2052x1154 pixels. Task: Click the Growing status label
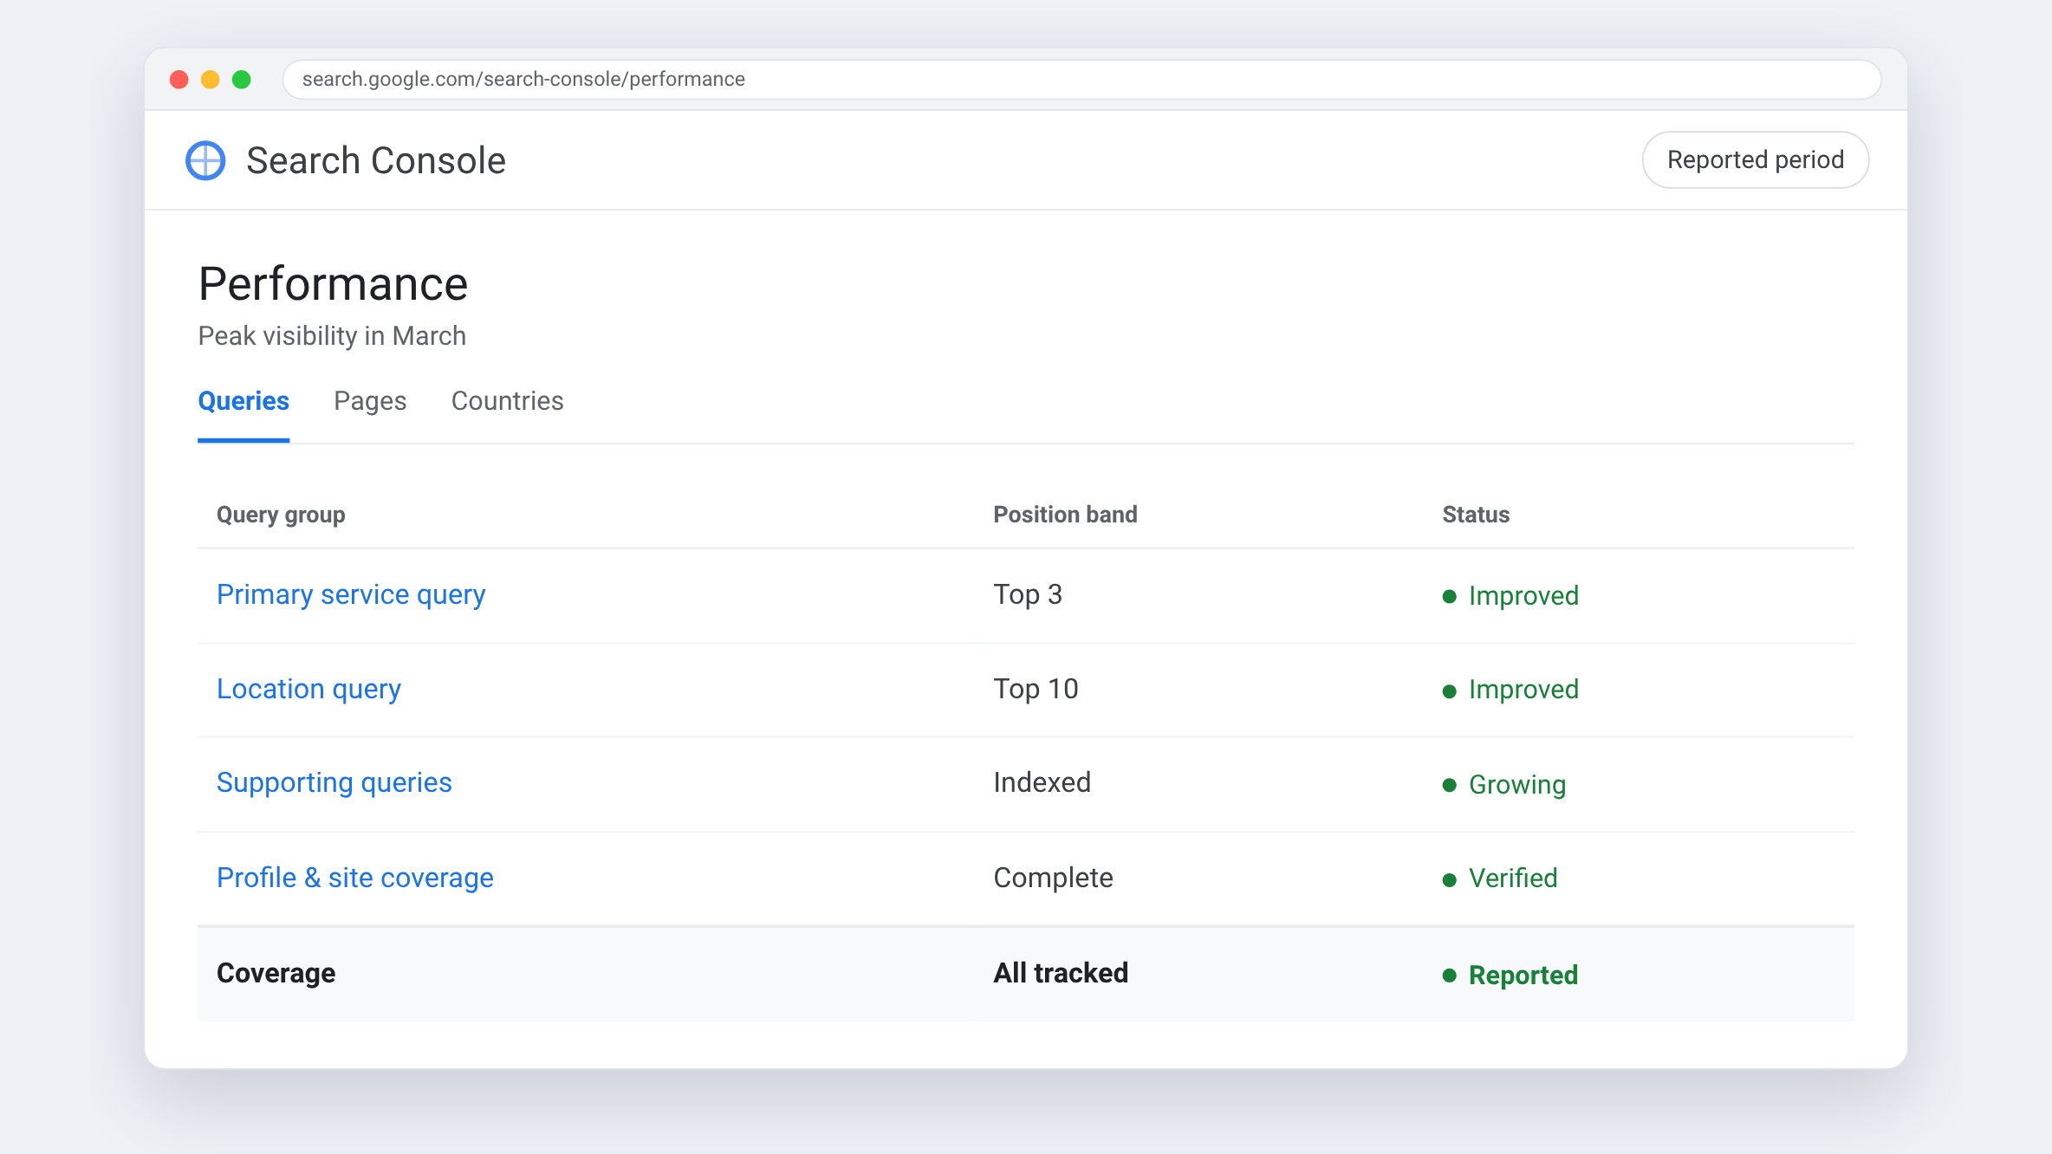[1504, 785]
